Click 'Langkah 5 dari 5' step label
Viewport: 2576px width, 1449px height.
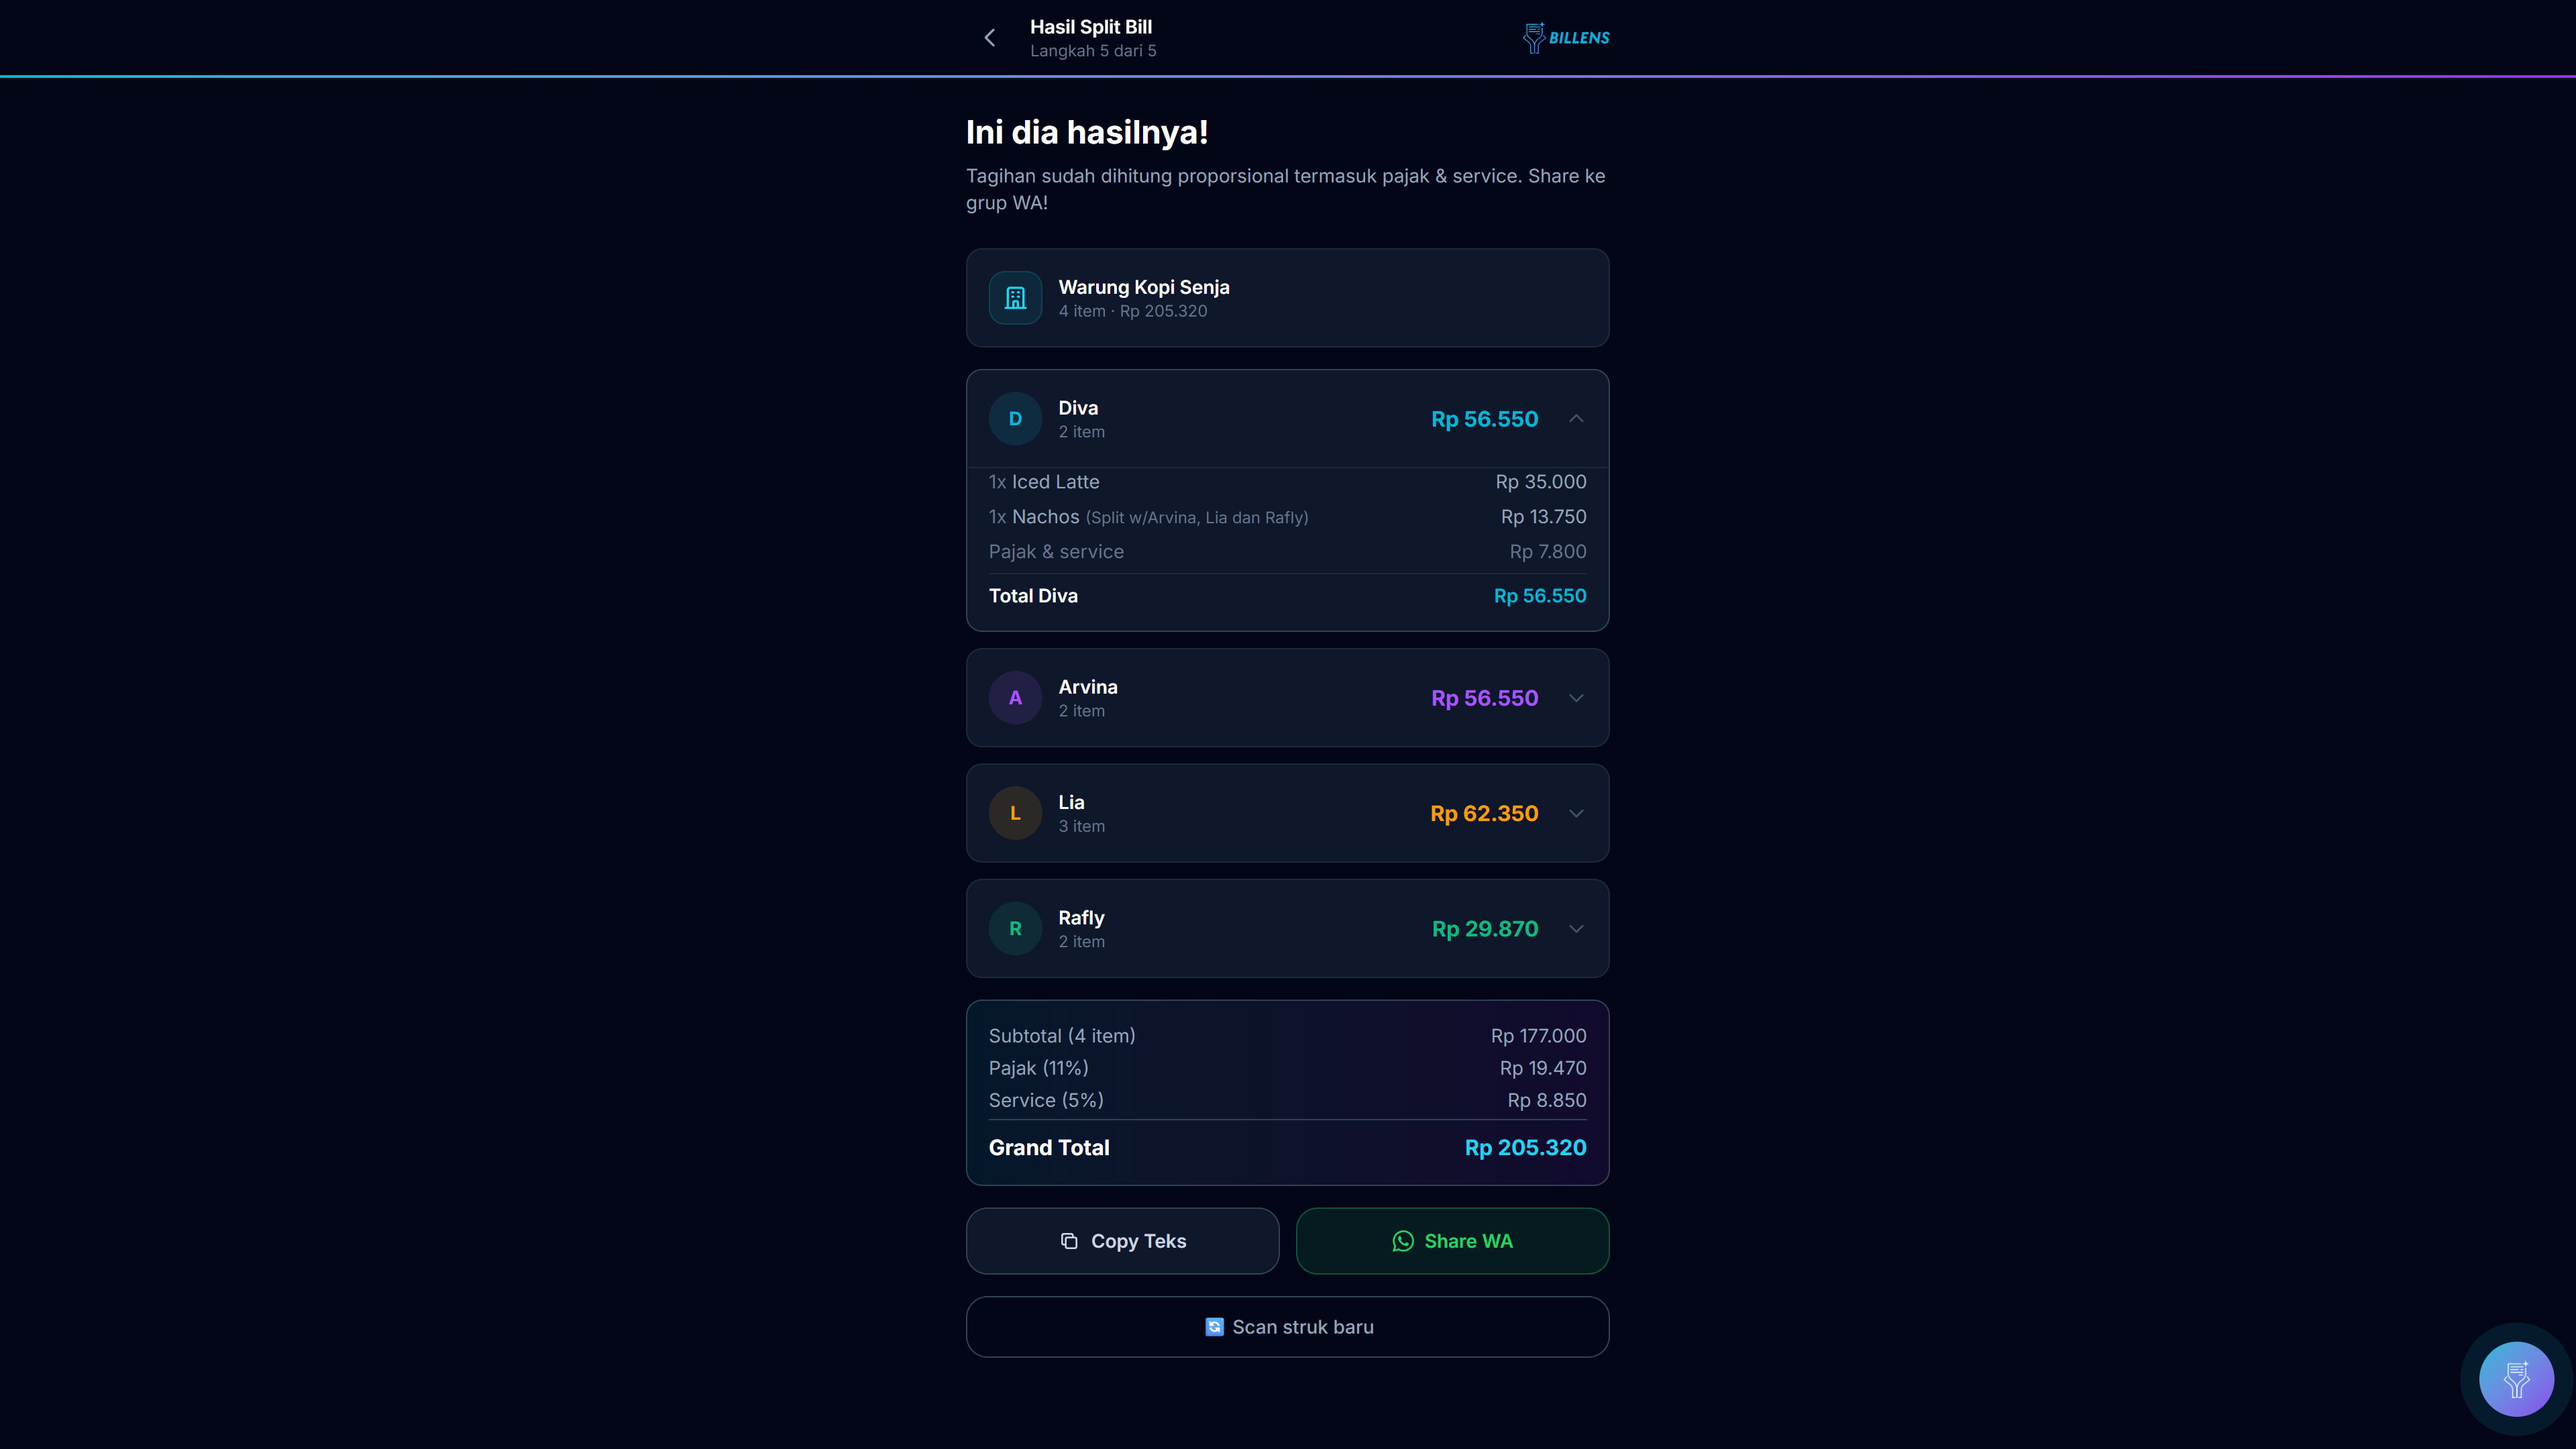click(1093, 51)
